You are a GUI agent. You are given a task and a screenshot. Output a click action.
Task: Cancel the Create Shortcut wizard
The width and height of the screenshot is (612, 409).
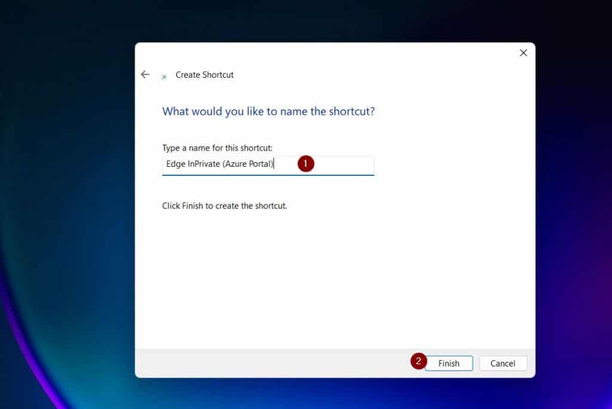pos(503,364)
